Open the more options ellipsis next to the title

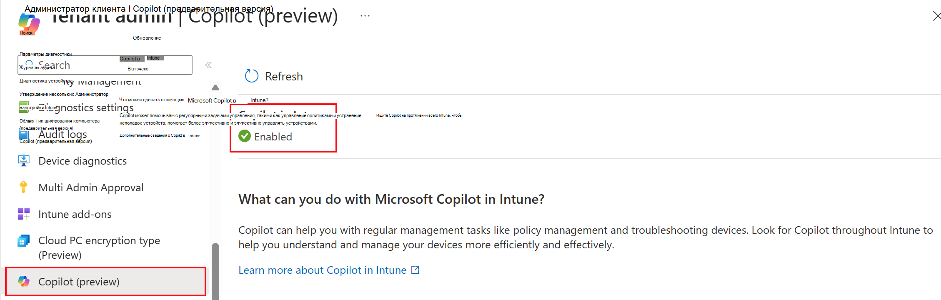365,16
